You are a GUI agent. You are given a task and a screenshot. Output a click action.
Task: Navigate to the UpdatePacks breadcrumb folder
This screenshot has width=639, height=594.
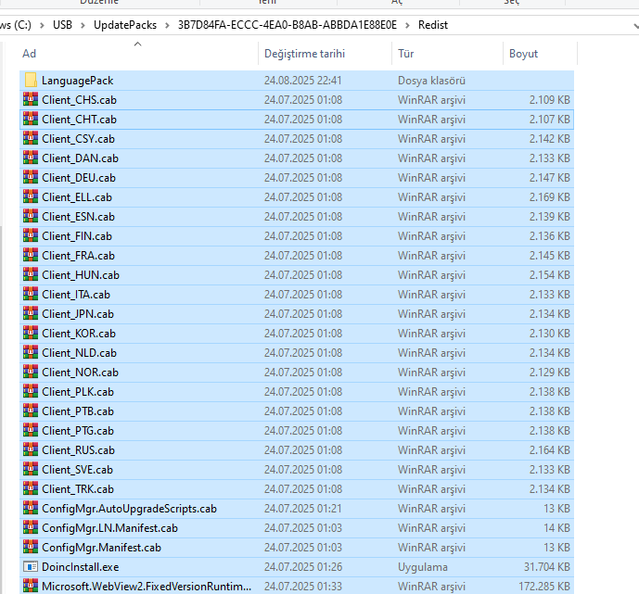coord(125,25)
